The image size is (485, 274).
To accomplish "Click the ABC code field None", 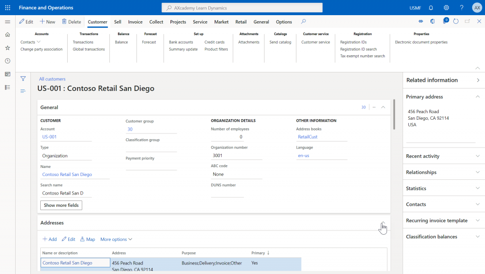I will [237, 174].
